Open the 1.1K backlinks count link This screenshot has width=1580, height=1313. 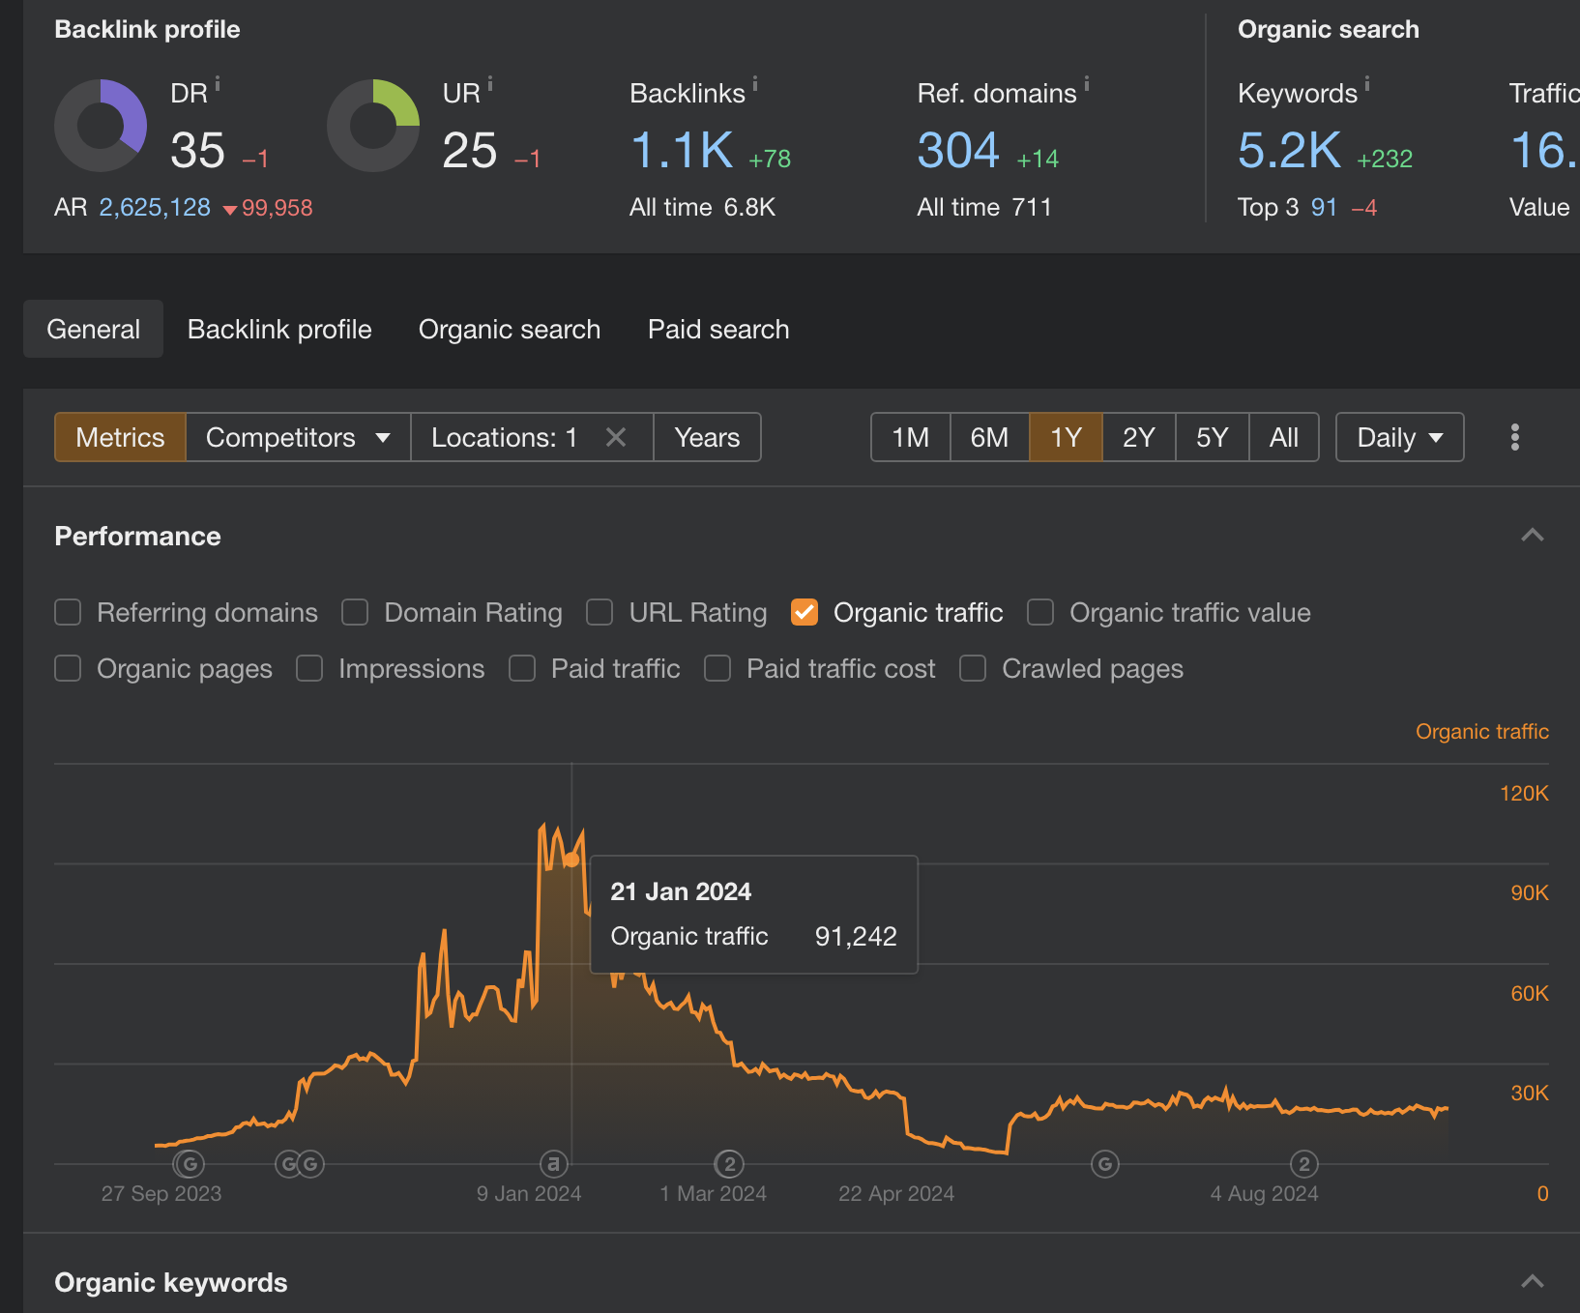coord(682,151)
